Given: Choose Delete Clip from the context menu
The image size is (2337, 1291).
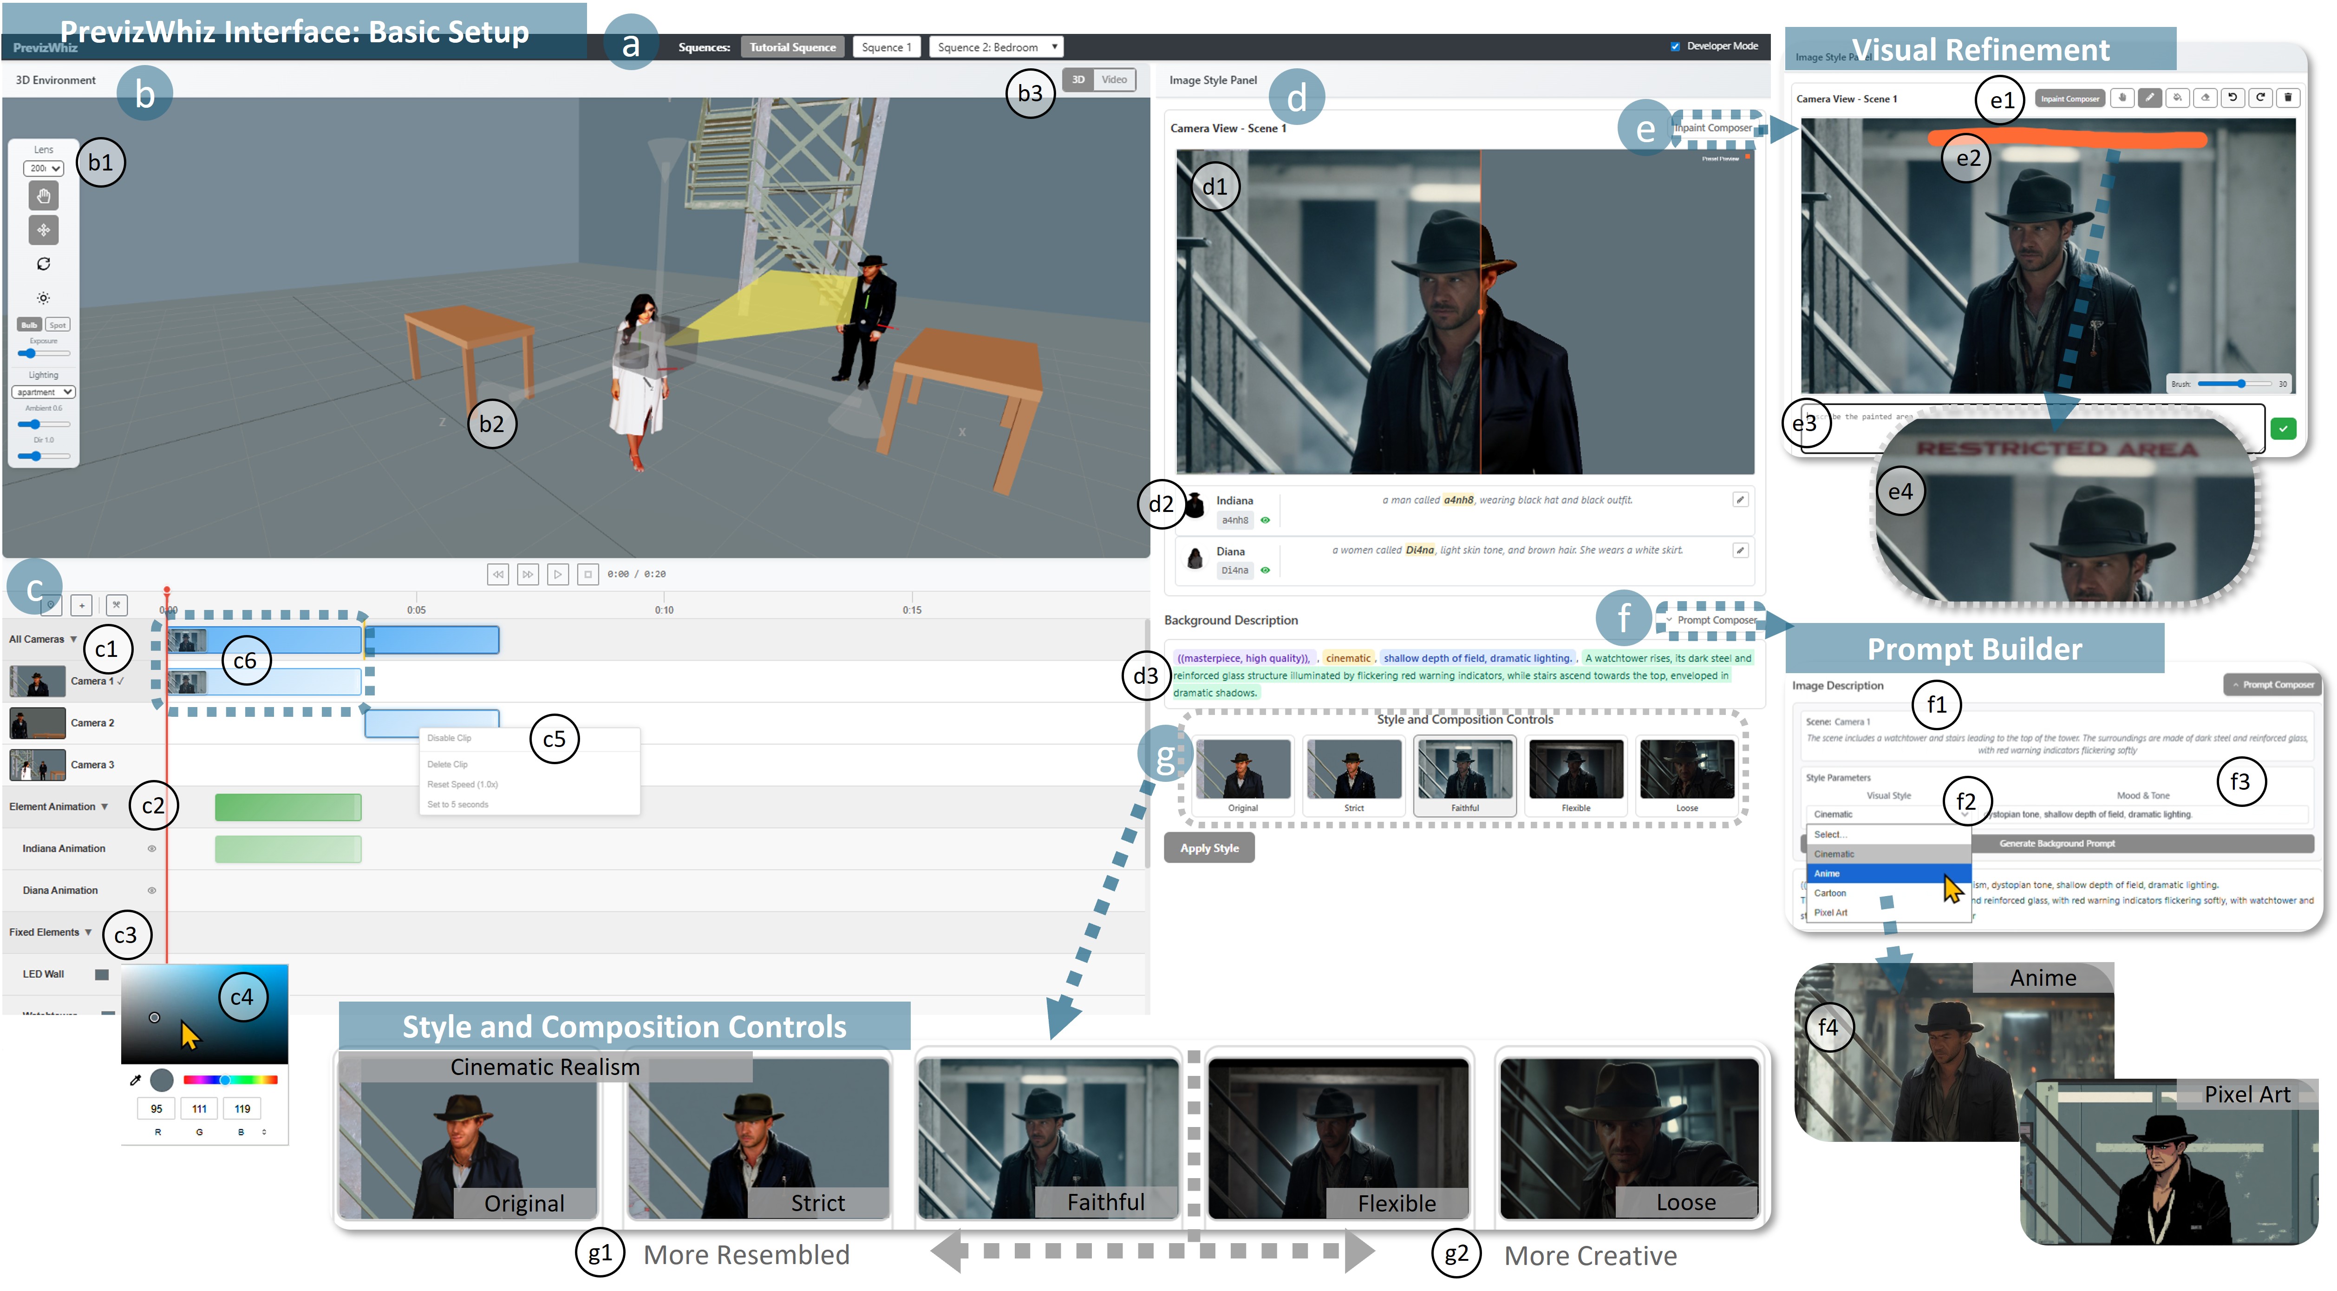Looking at the screenshot, I should (x=448, y=765).
